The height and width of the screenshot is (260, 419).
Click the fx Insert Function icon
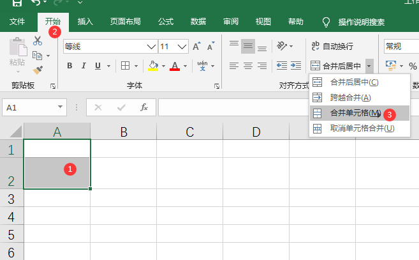click(144, 107)
